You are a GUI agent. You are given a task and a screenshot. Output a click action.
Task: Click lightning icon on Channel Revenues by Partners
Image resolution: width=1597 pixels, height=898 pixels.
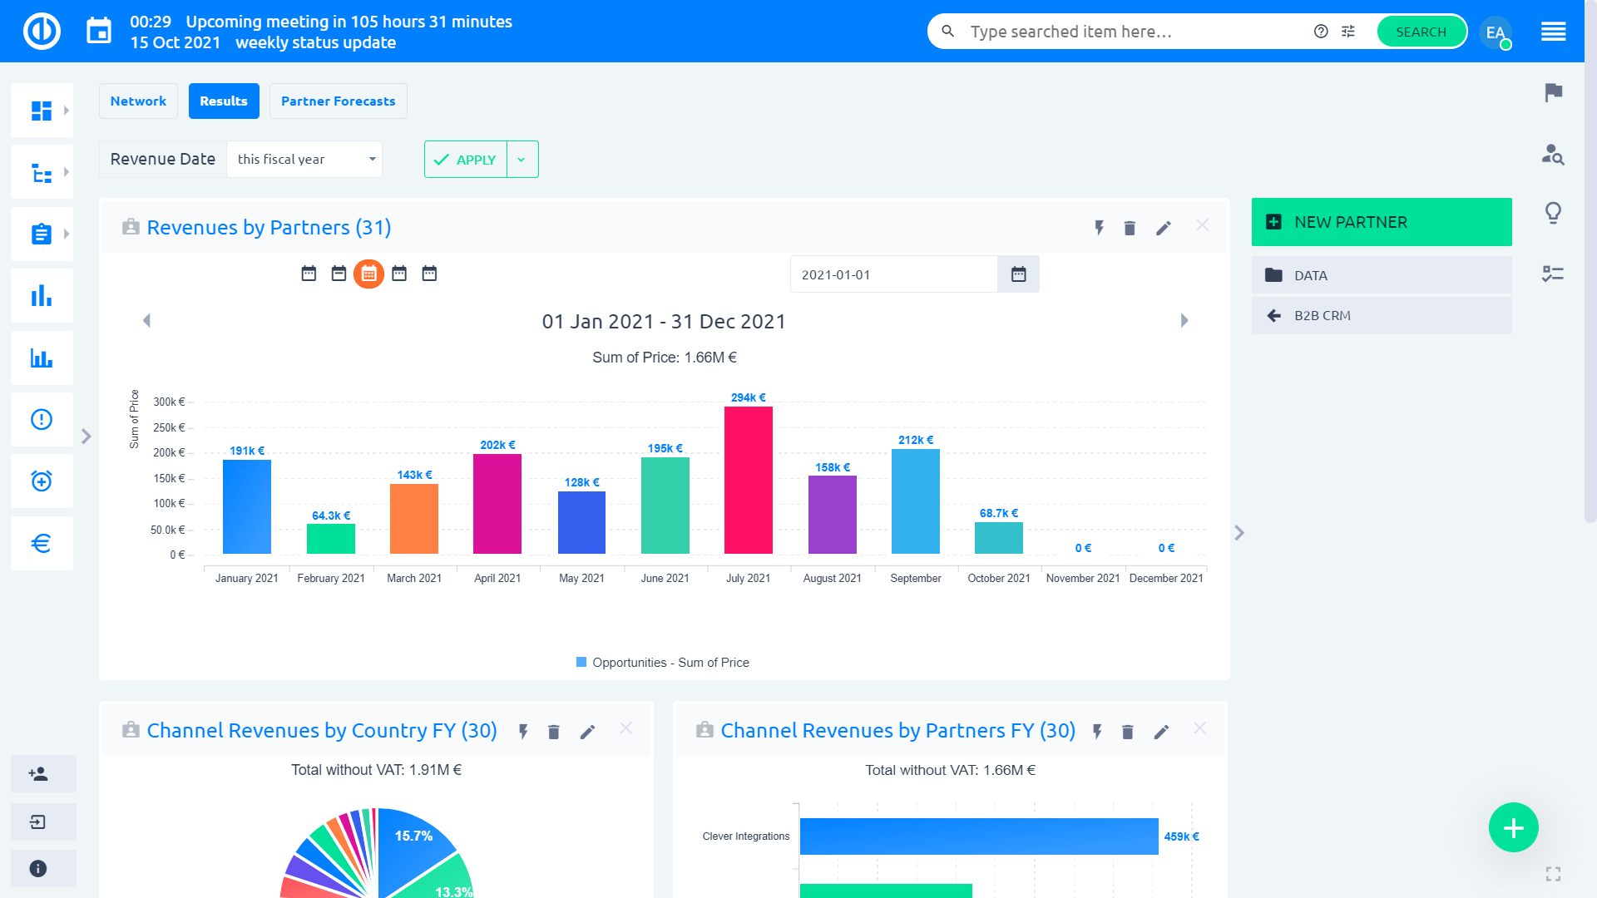(x=1097, y=732)
